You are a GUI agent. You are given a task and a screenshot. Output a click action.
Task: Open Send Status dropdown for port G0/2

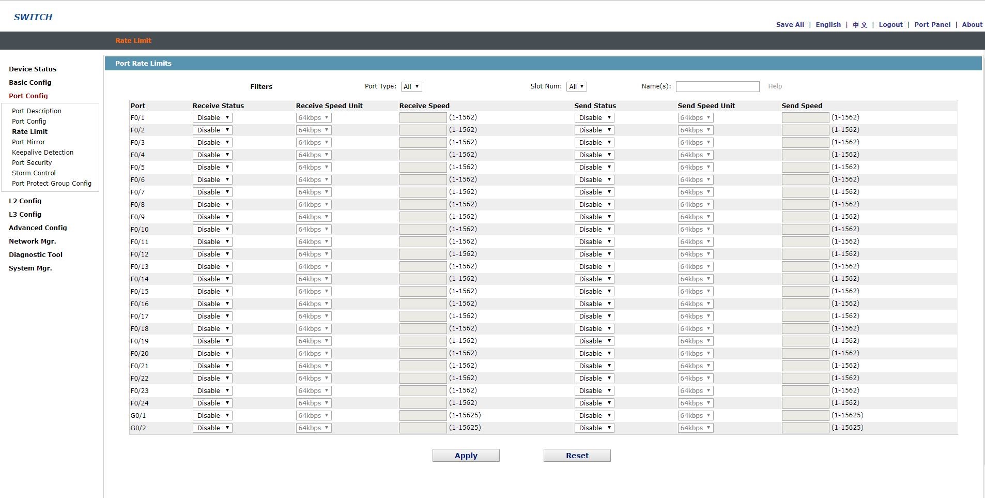click(x=594, y=428)
